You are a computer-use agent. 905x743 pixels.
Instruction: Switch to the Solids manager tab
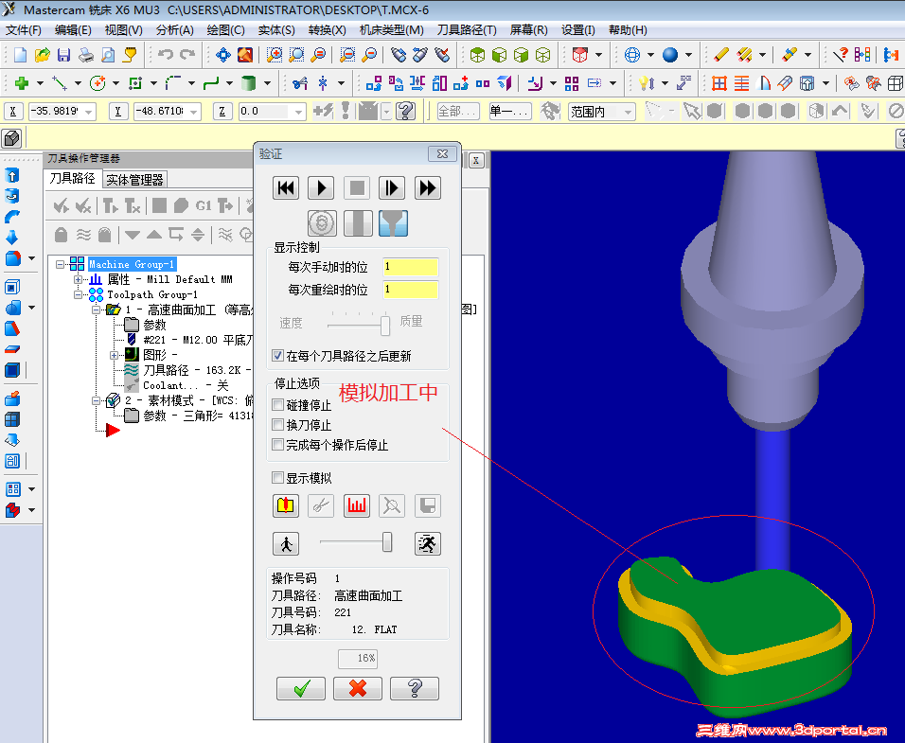134,180
